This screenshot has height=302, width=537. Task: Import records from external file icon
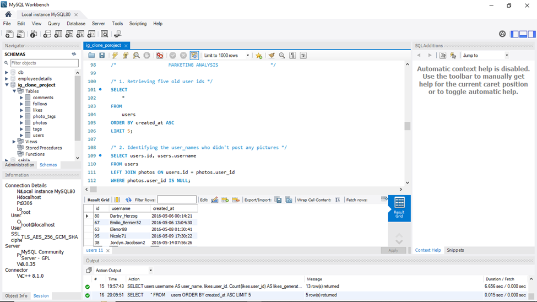coord(289,200)
